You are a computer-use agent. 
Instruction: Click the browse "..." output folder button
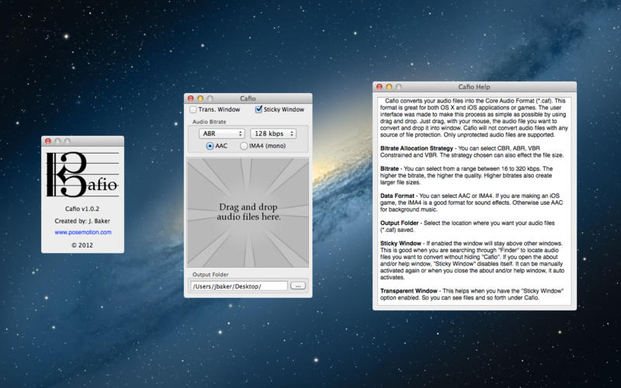click(297, 286)
